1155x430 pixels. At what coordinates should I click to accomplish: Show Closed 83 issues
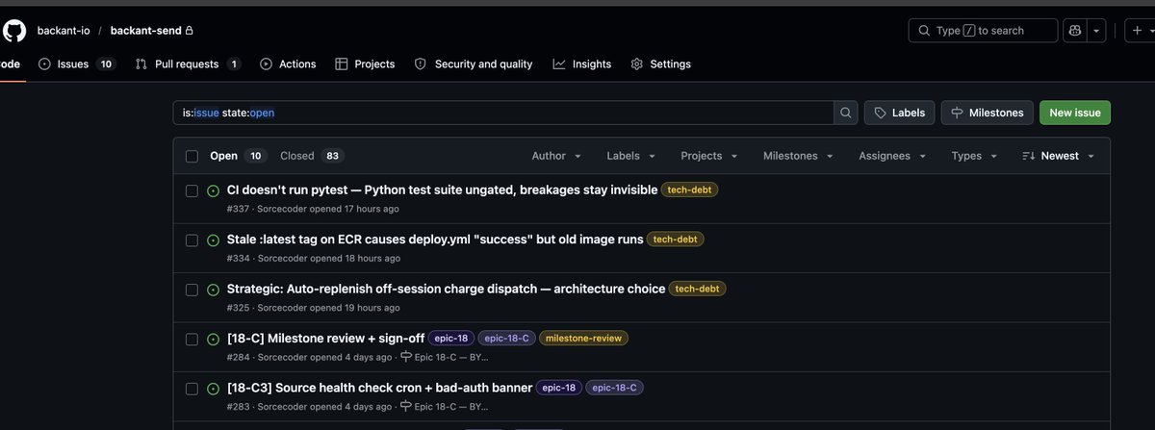312,156
